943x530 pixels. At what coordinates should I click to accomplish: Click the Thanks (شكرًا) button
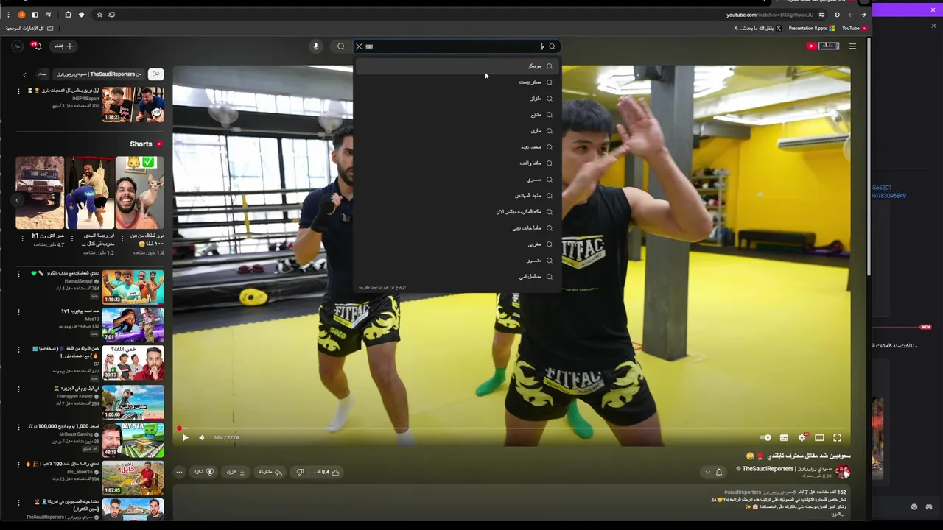point(204,472)
